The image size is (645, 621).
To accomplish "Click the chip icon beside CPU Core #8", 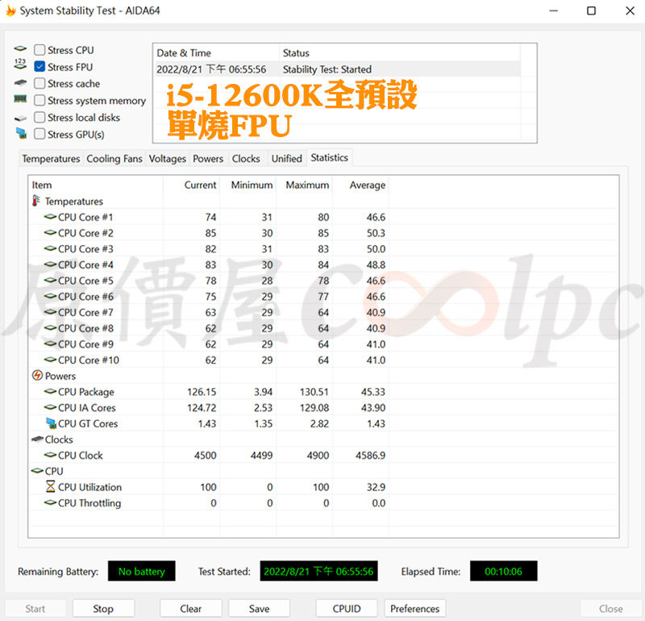I will (50, 327).
